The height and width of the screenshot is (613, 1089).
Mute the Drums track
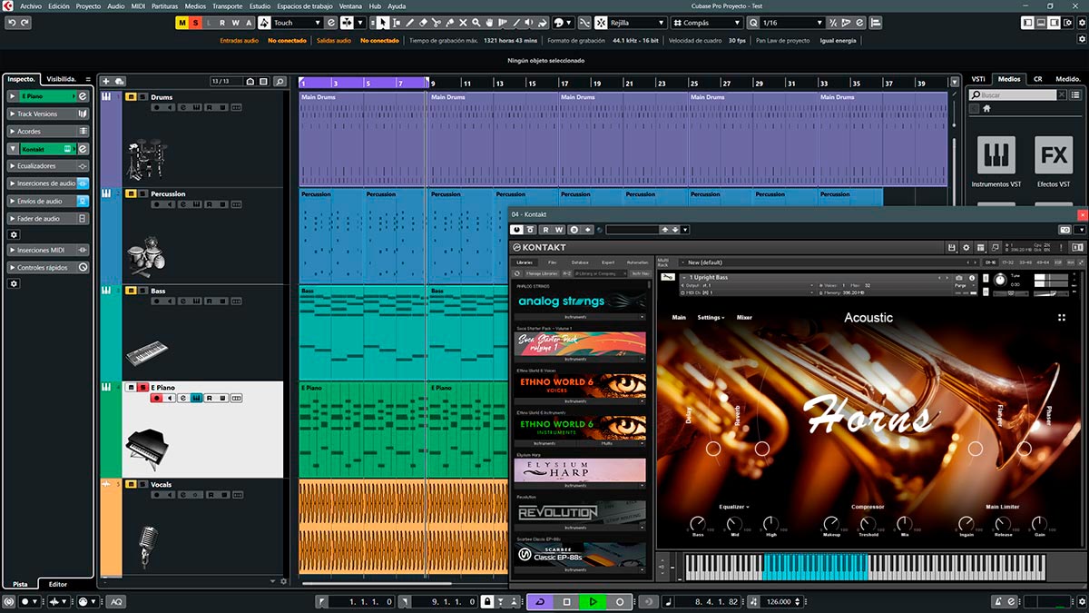tap(131, 97)
